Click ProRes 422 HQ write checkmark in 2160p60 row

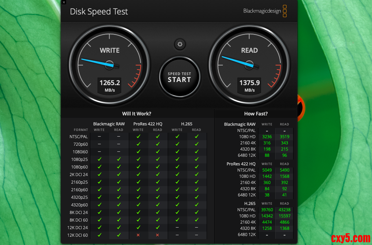[138, 190]
